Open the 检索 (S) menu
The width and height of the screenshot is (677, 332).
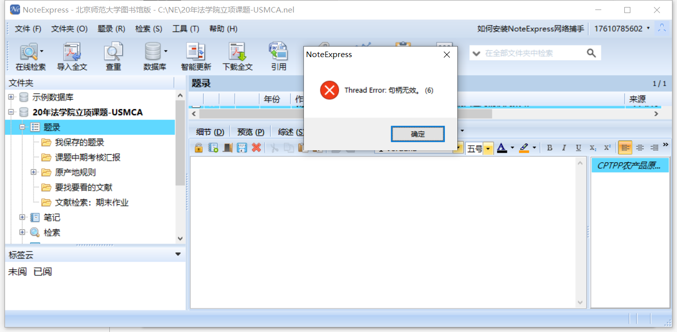148,29
